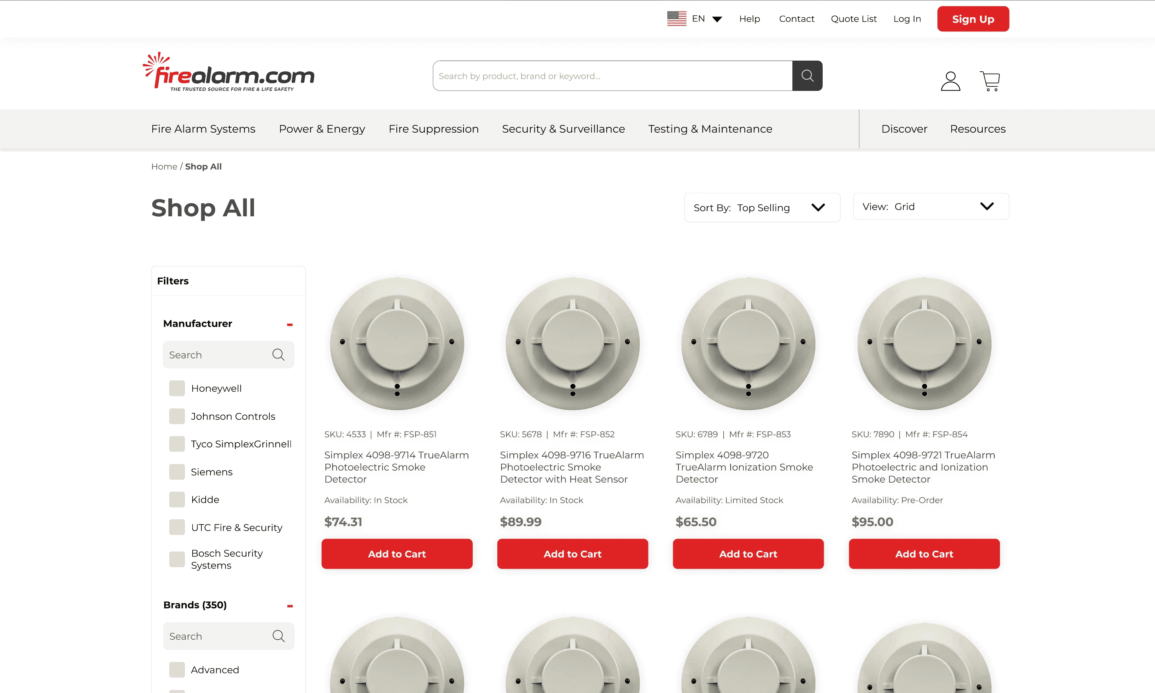Click the red Sign Up button
Viewport: 1155px width, 693px height.
click(973, 19)
